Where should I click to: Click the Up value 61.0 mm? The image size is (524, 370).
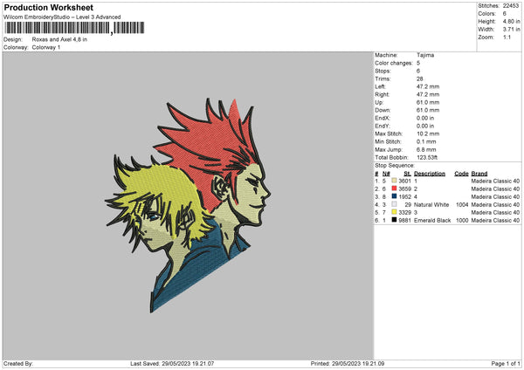point(428,102)
